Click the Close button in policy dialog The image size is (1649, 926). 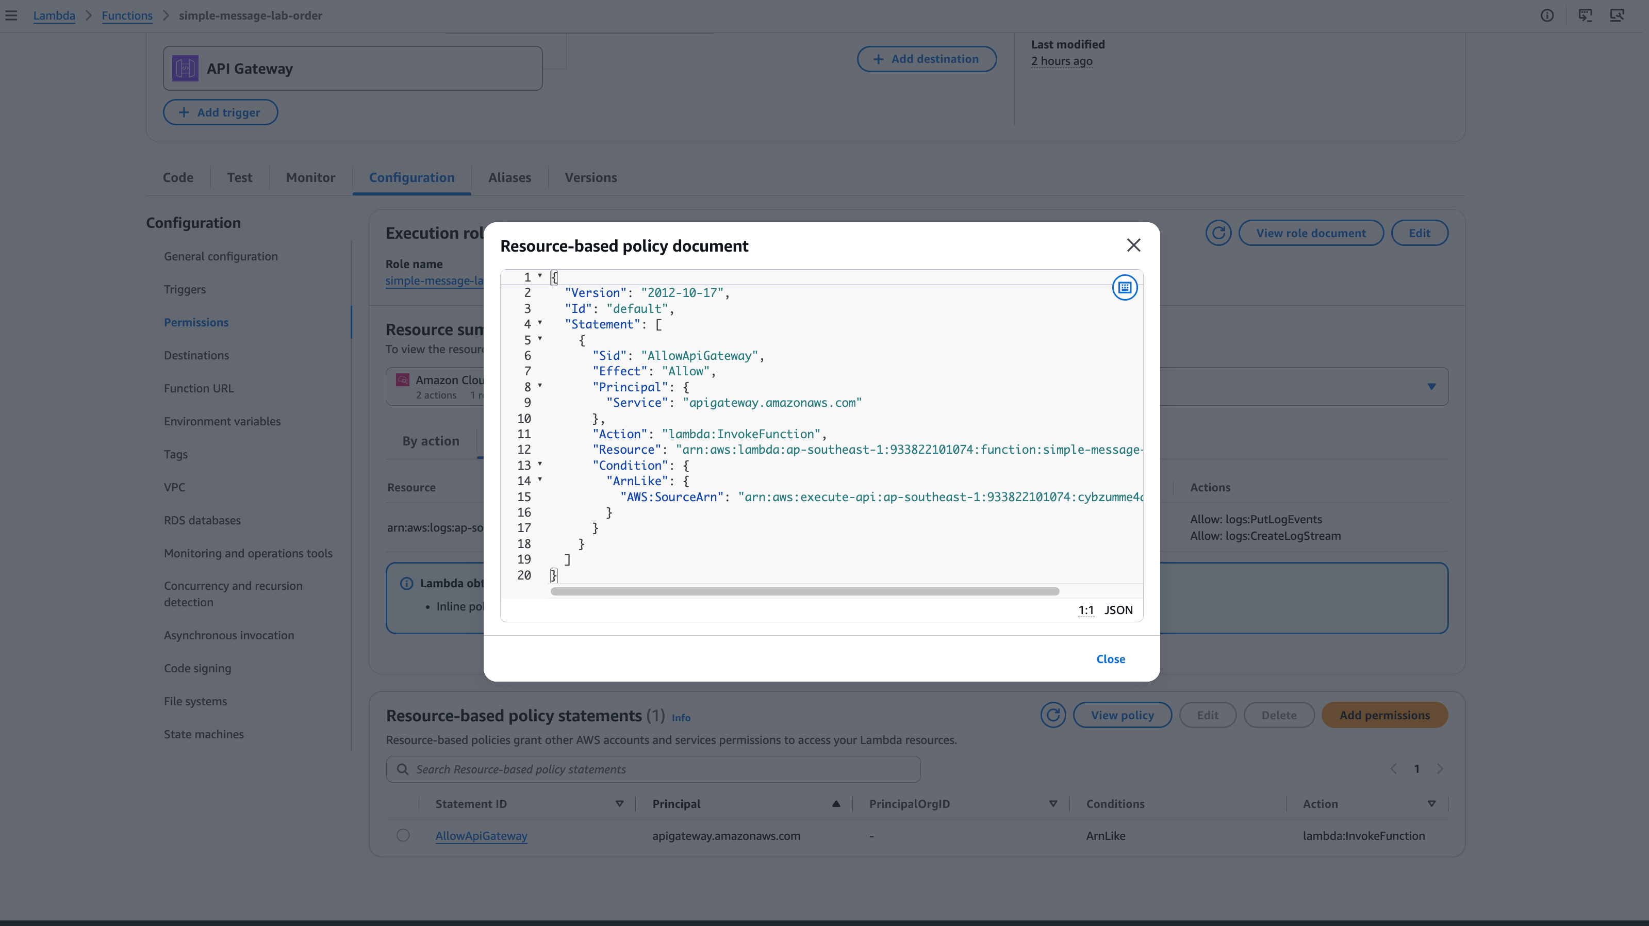coord(1111,658)
